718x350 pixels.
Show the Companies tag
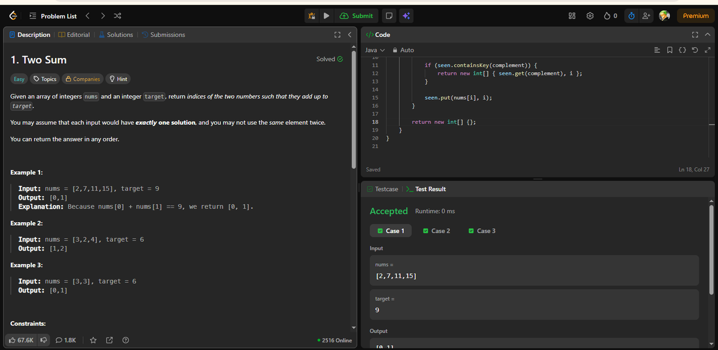(x=83, y=79)
